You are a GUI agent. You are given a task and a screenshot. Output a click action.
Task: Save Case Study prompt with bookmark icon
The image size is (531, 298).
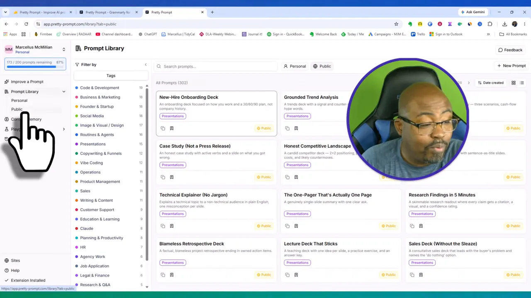pyautogui.click(x=171, y=177)
